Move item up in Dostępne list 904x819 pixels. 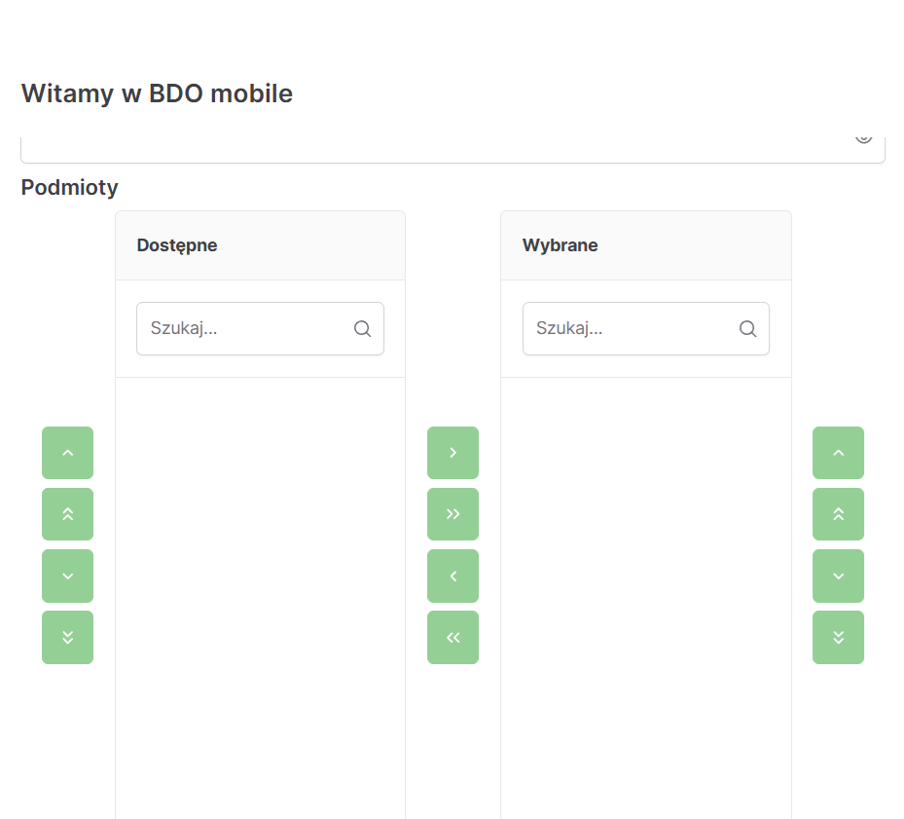pyautogui.click(x=67, y=453)
